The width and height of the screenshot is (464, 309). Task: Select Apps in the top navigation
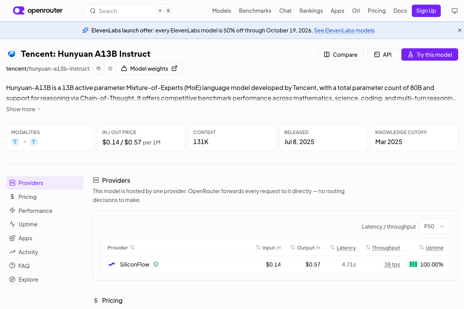pos(337,11)
